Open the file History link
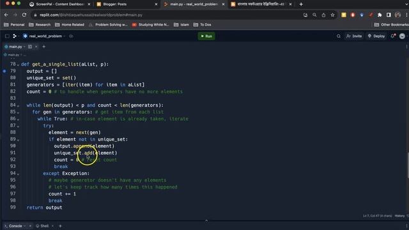Viewport: 409px width, 230px height. click(399, 216)
